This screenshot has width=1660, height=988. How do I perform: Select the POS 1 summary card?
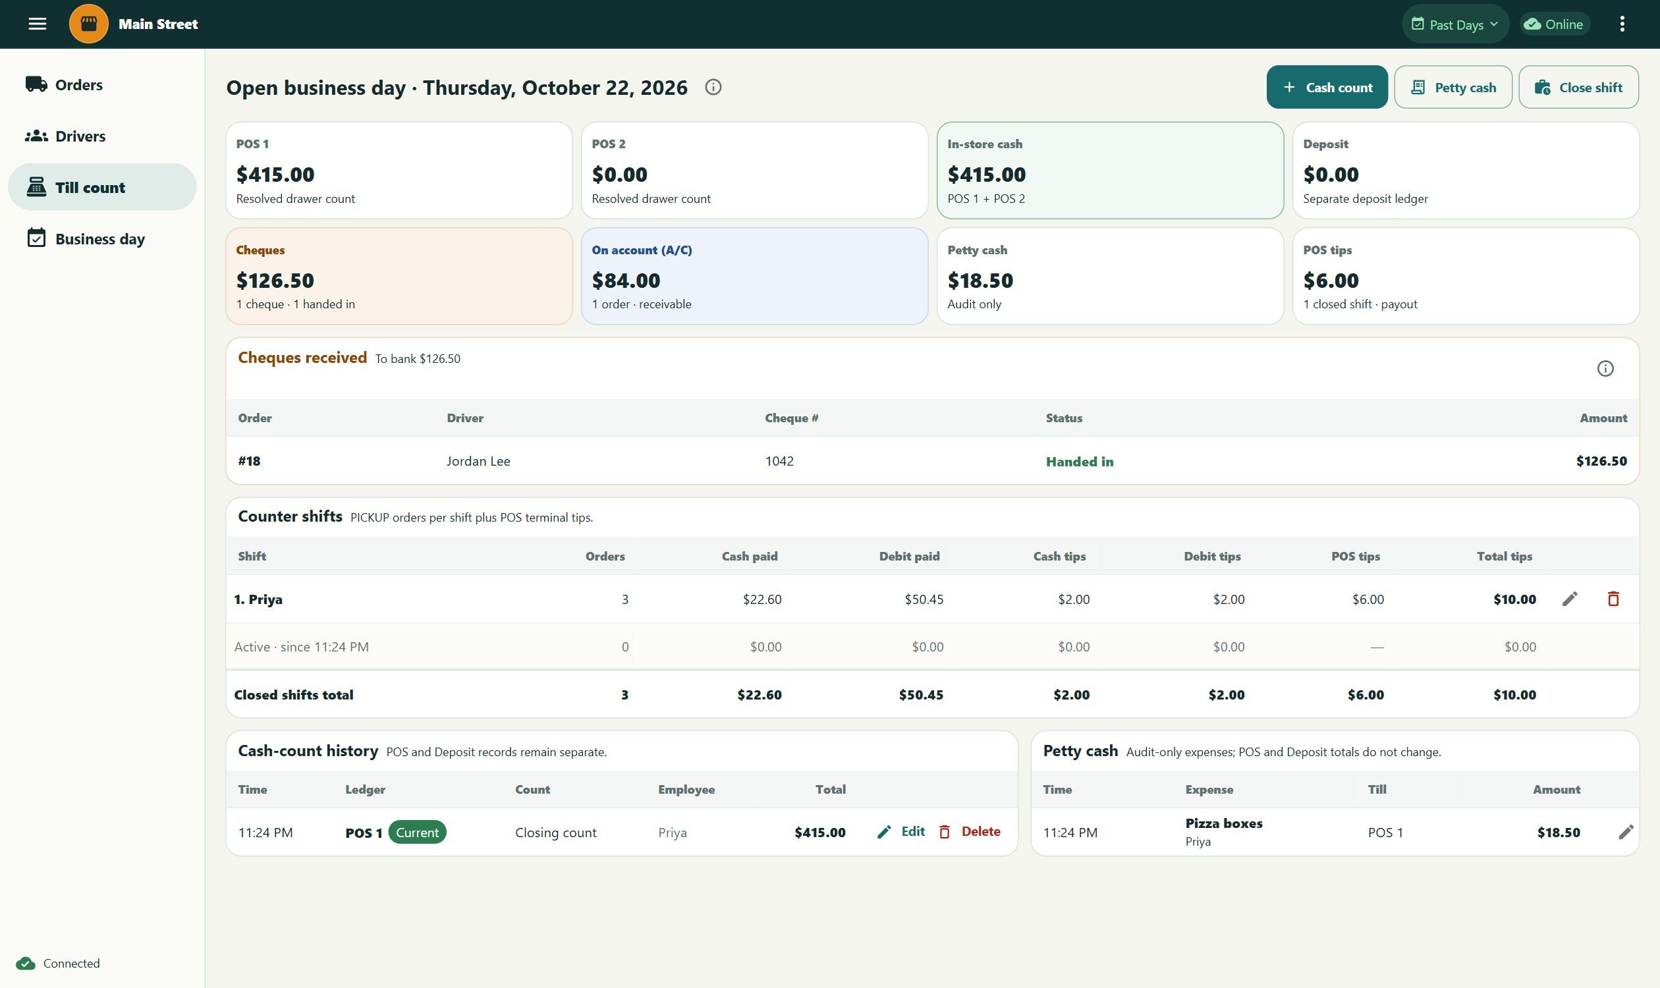399,171
